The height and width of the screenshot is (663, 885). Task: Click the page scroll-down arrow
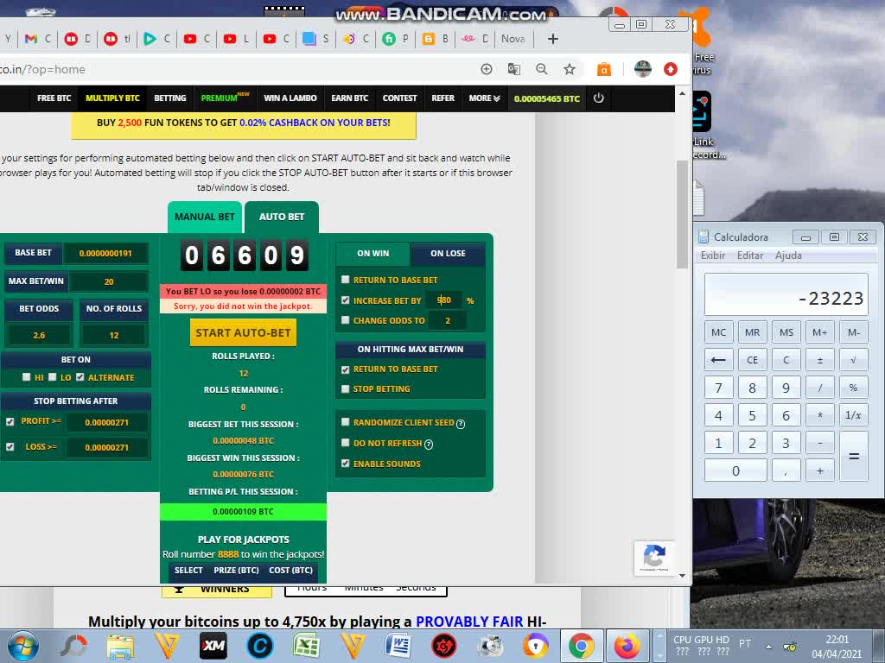(683, 576)
